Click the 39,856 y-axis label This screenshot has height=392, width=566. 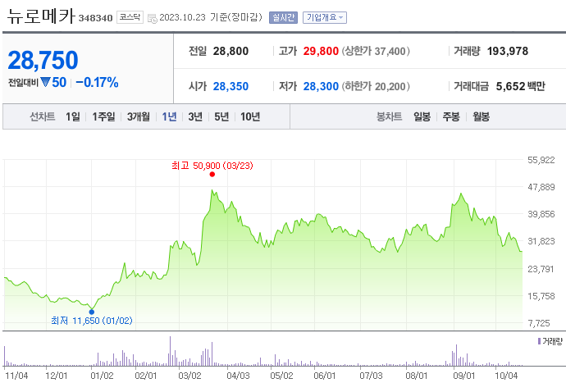[541, 214]
